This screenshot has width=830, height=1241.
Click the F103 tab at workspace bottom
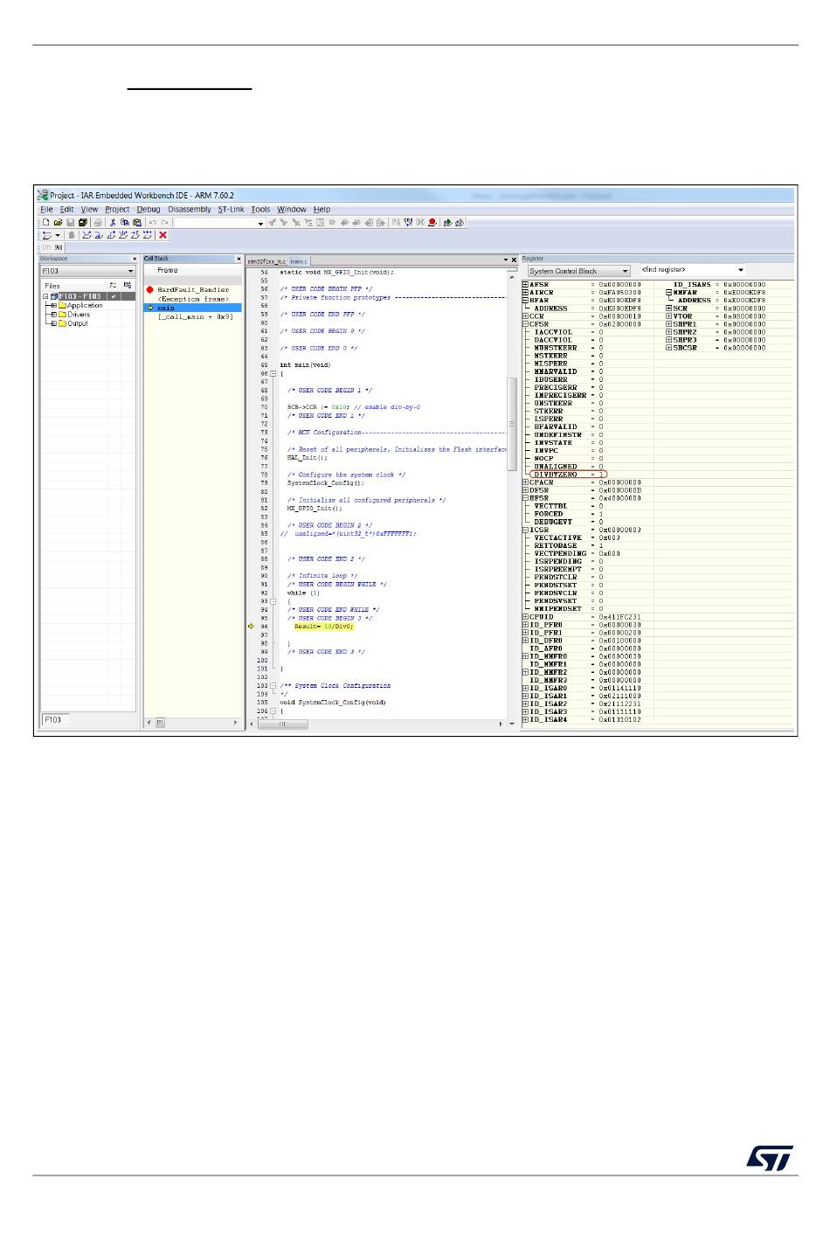53,720
